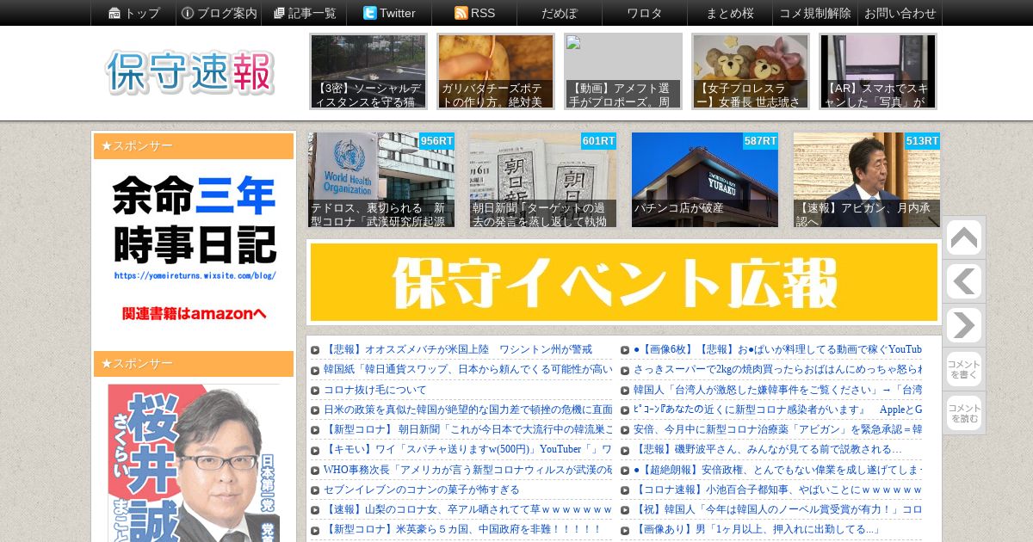Click bullet icon beside 磯野波平さん link
This screenshot has width=1033, height=542.
[x=625, y=450]
